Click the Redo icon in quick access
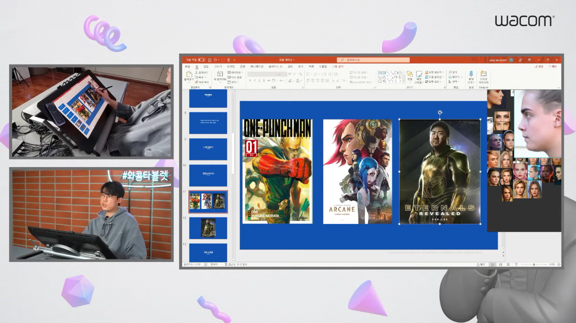The image size is (576, 323). (x=223, y=60)
